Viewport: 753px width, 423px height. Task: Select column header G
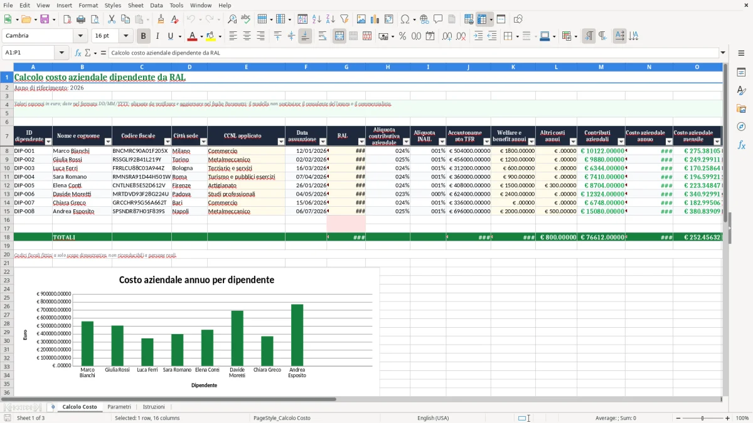click(346, 67)
